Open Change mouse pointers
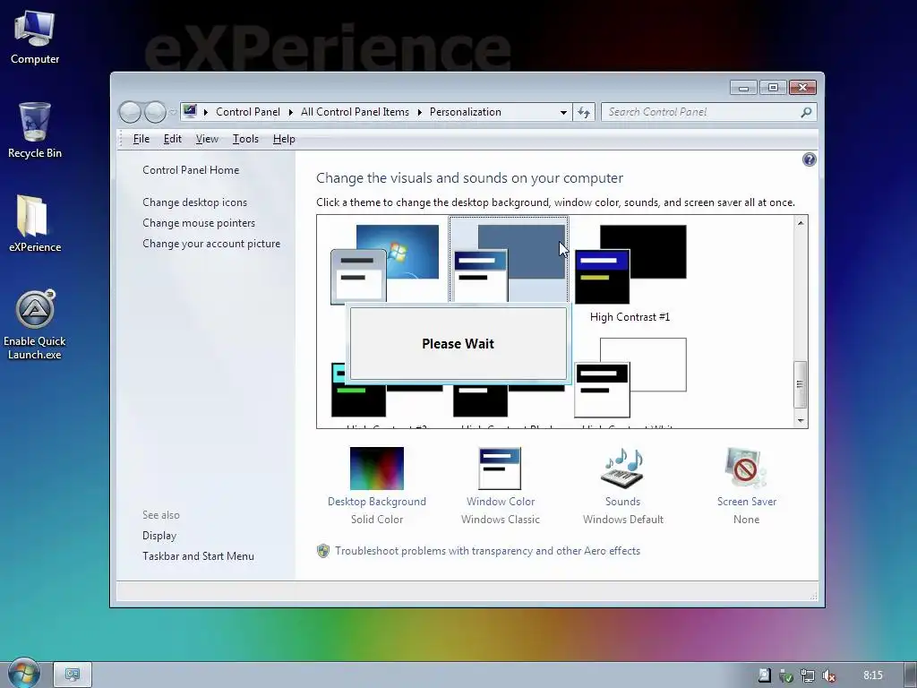Image resolution: width=917 pixels, height=688 pixels. tap(199, 223)
